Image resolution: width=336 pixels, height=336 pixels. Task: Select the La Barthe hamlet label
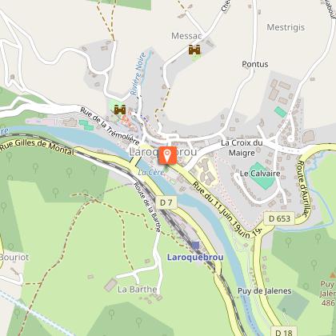pyautogui.click(x=137, y=290)
